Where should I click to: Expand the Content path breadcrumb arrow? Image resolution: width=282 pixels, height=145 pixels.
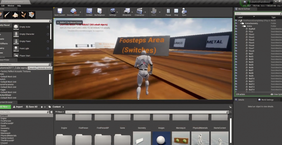click(x=63, y=107)
